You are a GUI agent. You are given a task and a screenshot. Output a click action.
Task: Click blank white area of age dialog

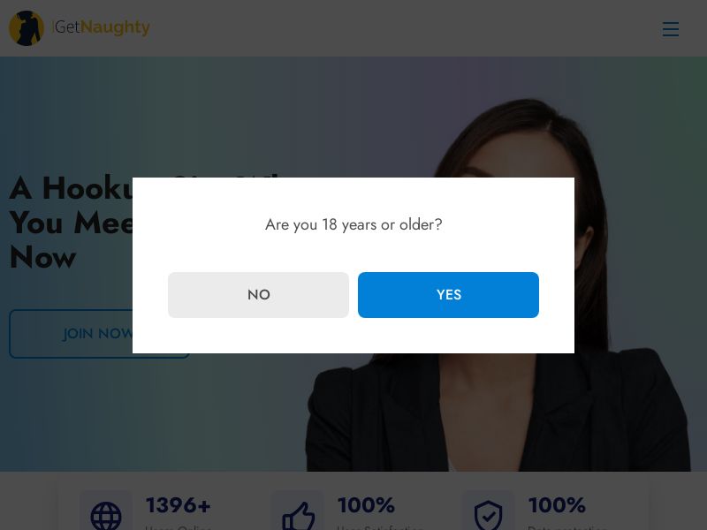[353, 336]
